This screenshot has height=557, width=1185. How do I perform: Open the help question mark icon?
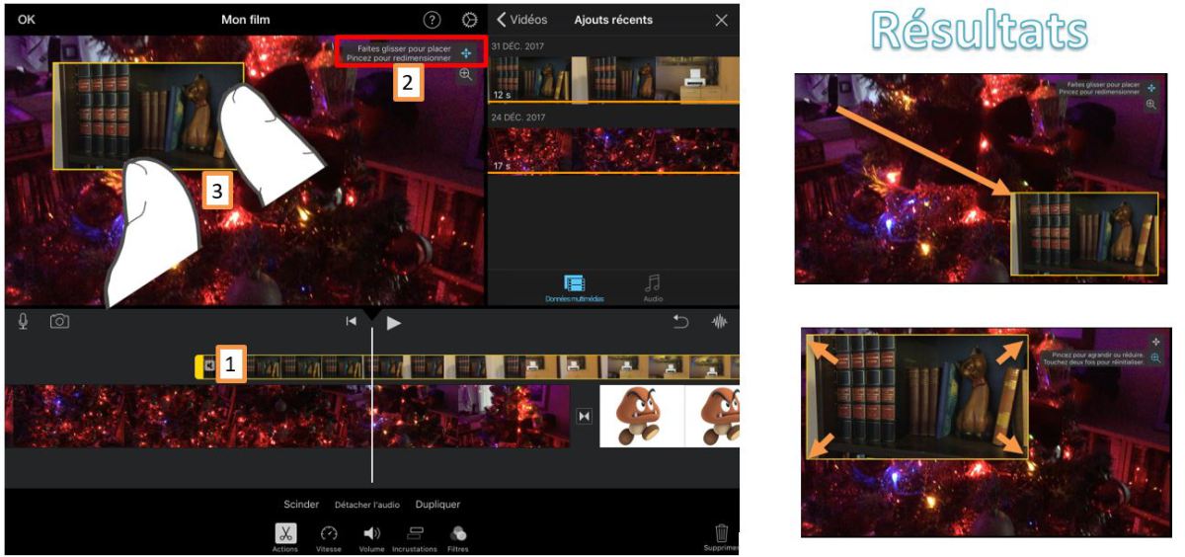pyautogui.click(x=432, y=20)
